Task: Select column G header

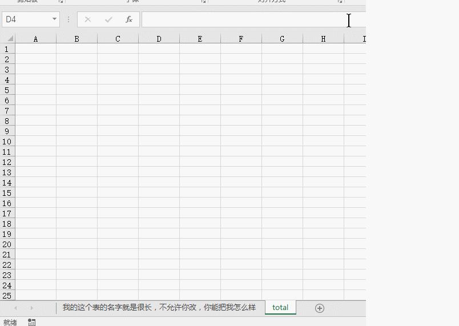Action: point(282,39)
